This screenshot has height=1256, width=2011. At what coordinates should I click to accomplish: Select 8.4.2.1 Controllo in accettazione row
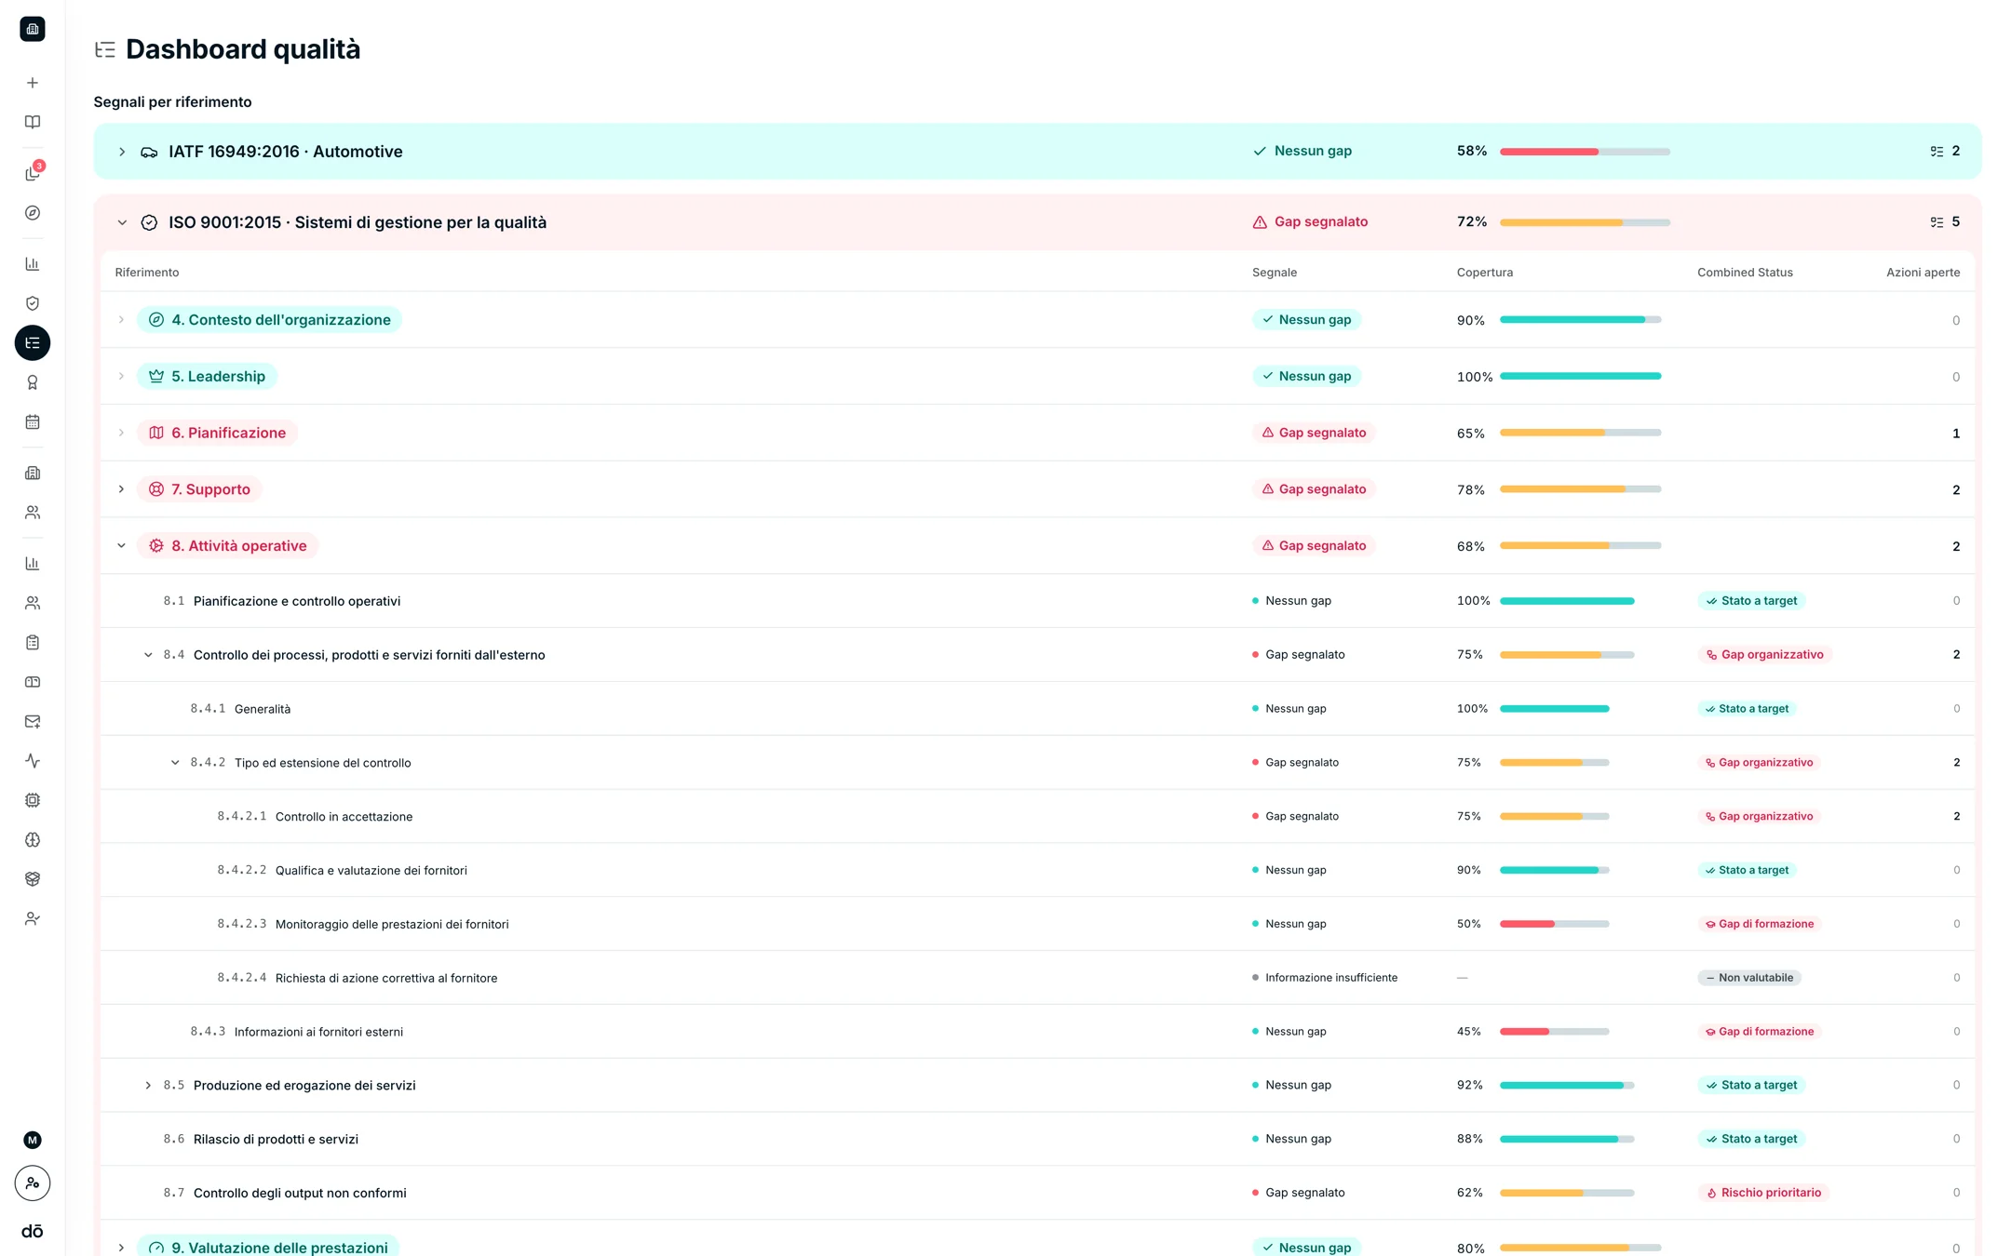[1037, 817]
